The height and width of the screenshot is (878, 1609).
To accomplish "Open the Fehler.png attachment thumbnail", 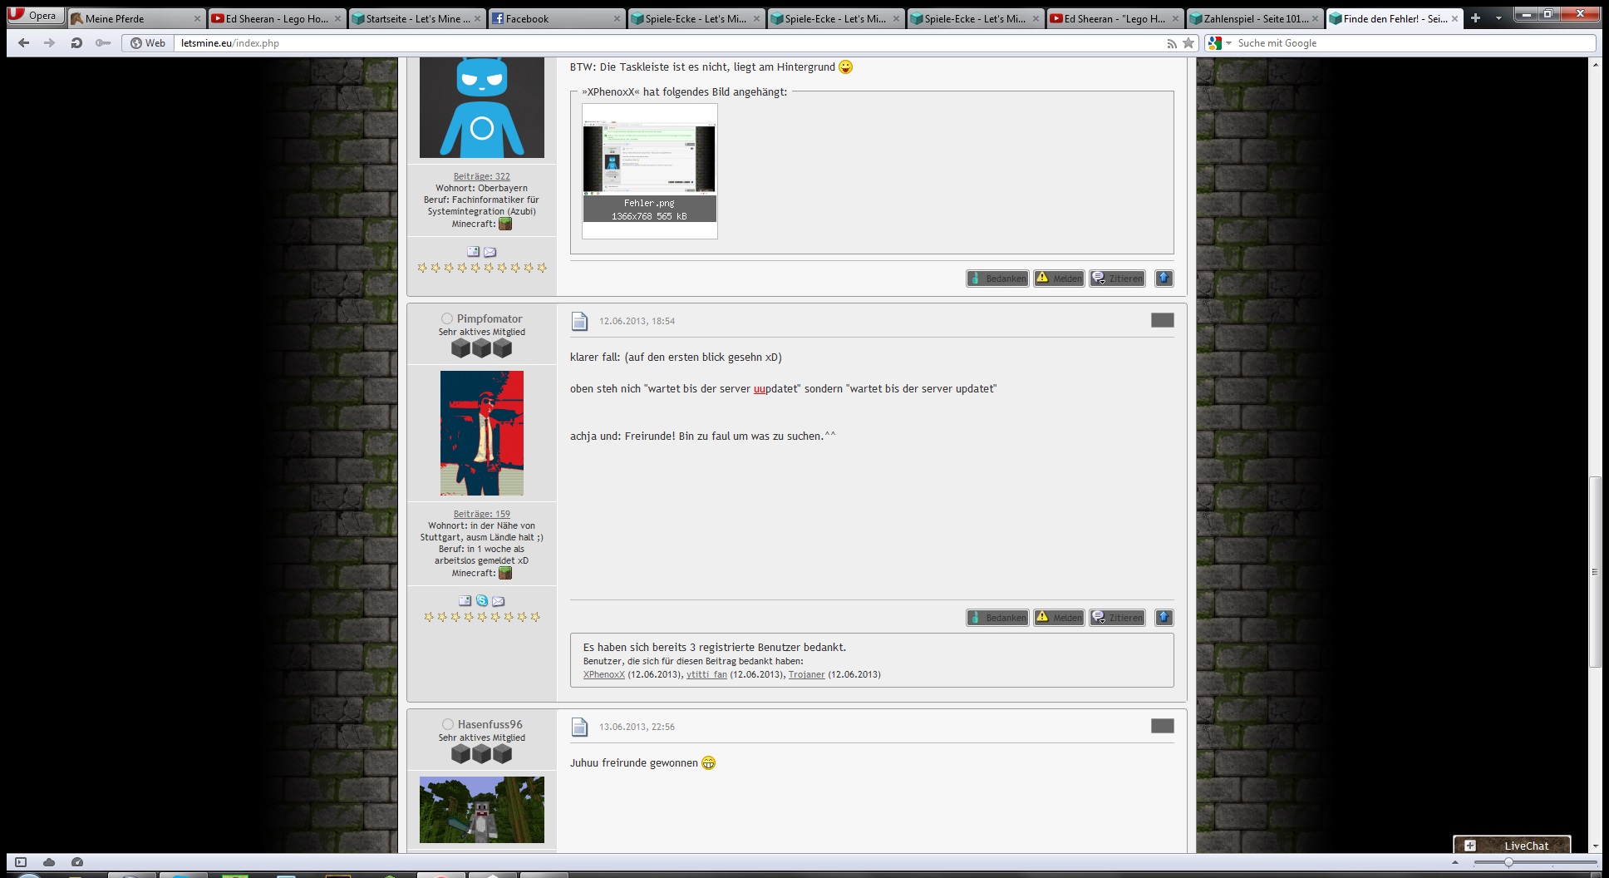I will (x=649, y=161).
